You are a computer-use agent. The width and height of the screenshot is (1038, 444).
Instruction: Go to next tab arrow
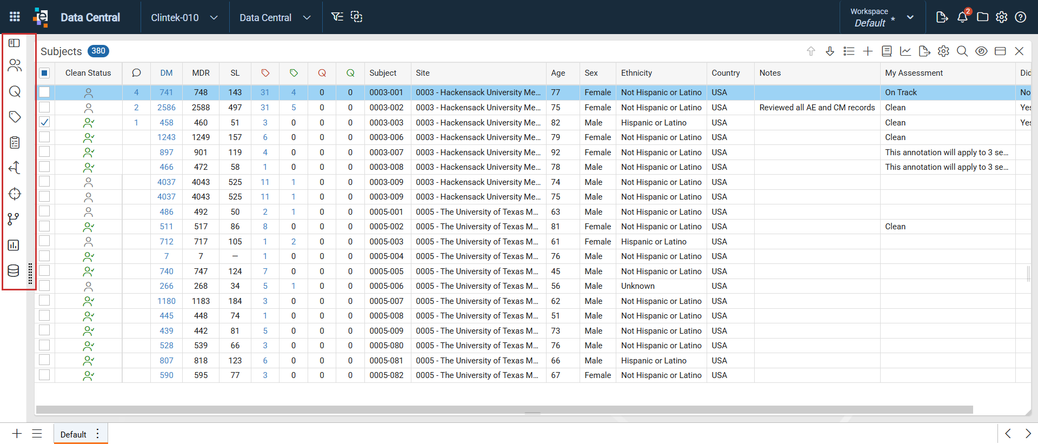coord(1028,434)
